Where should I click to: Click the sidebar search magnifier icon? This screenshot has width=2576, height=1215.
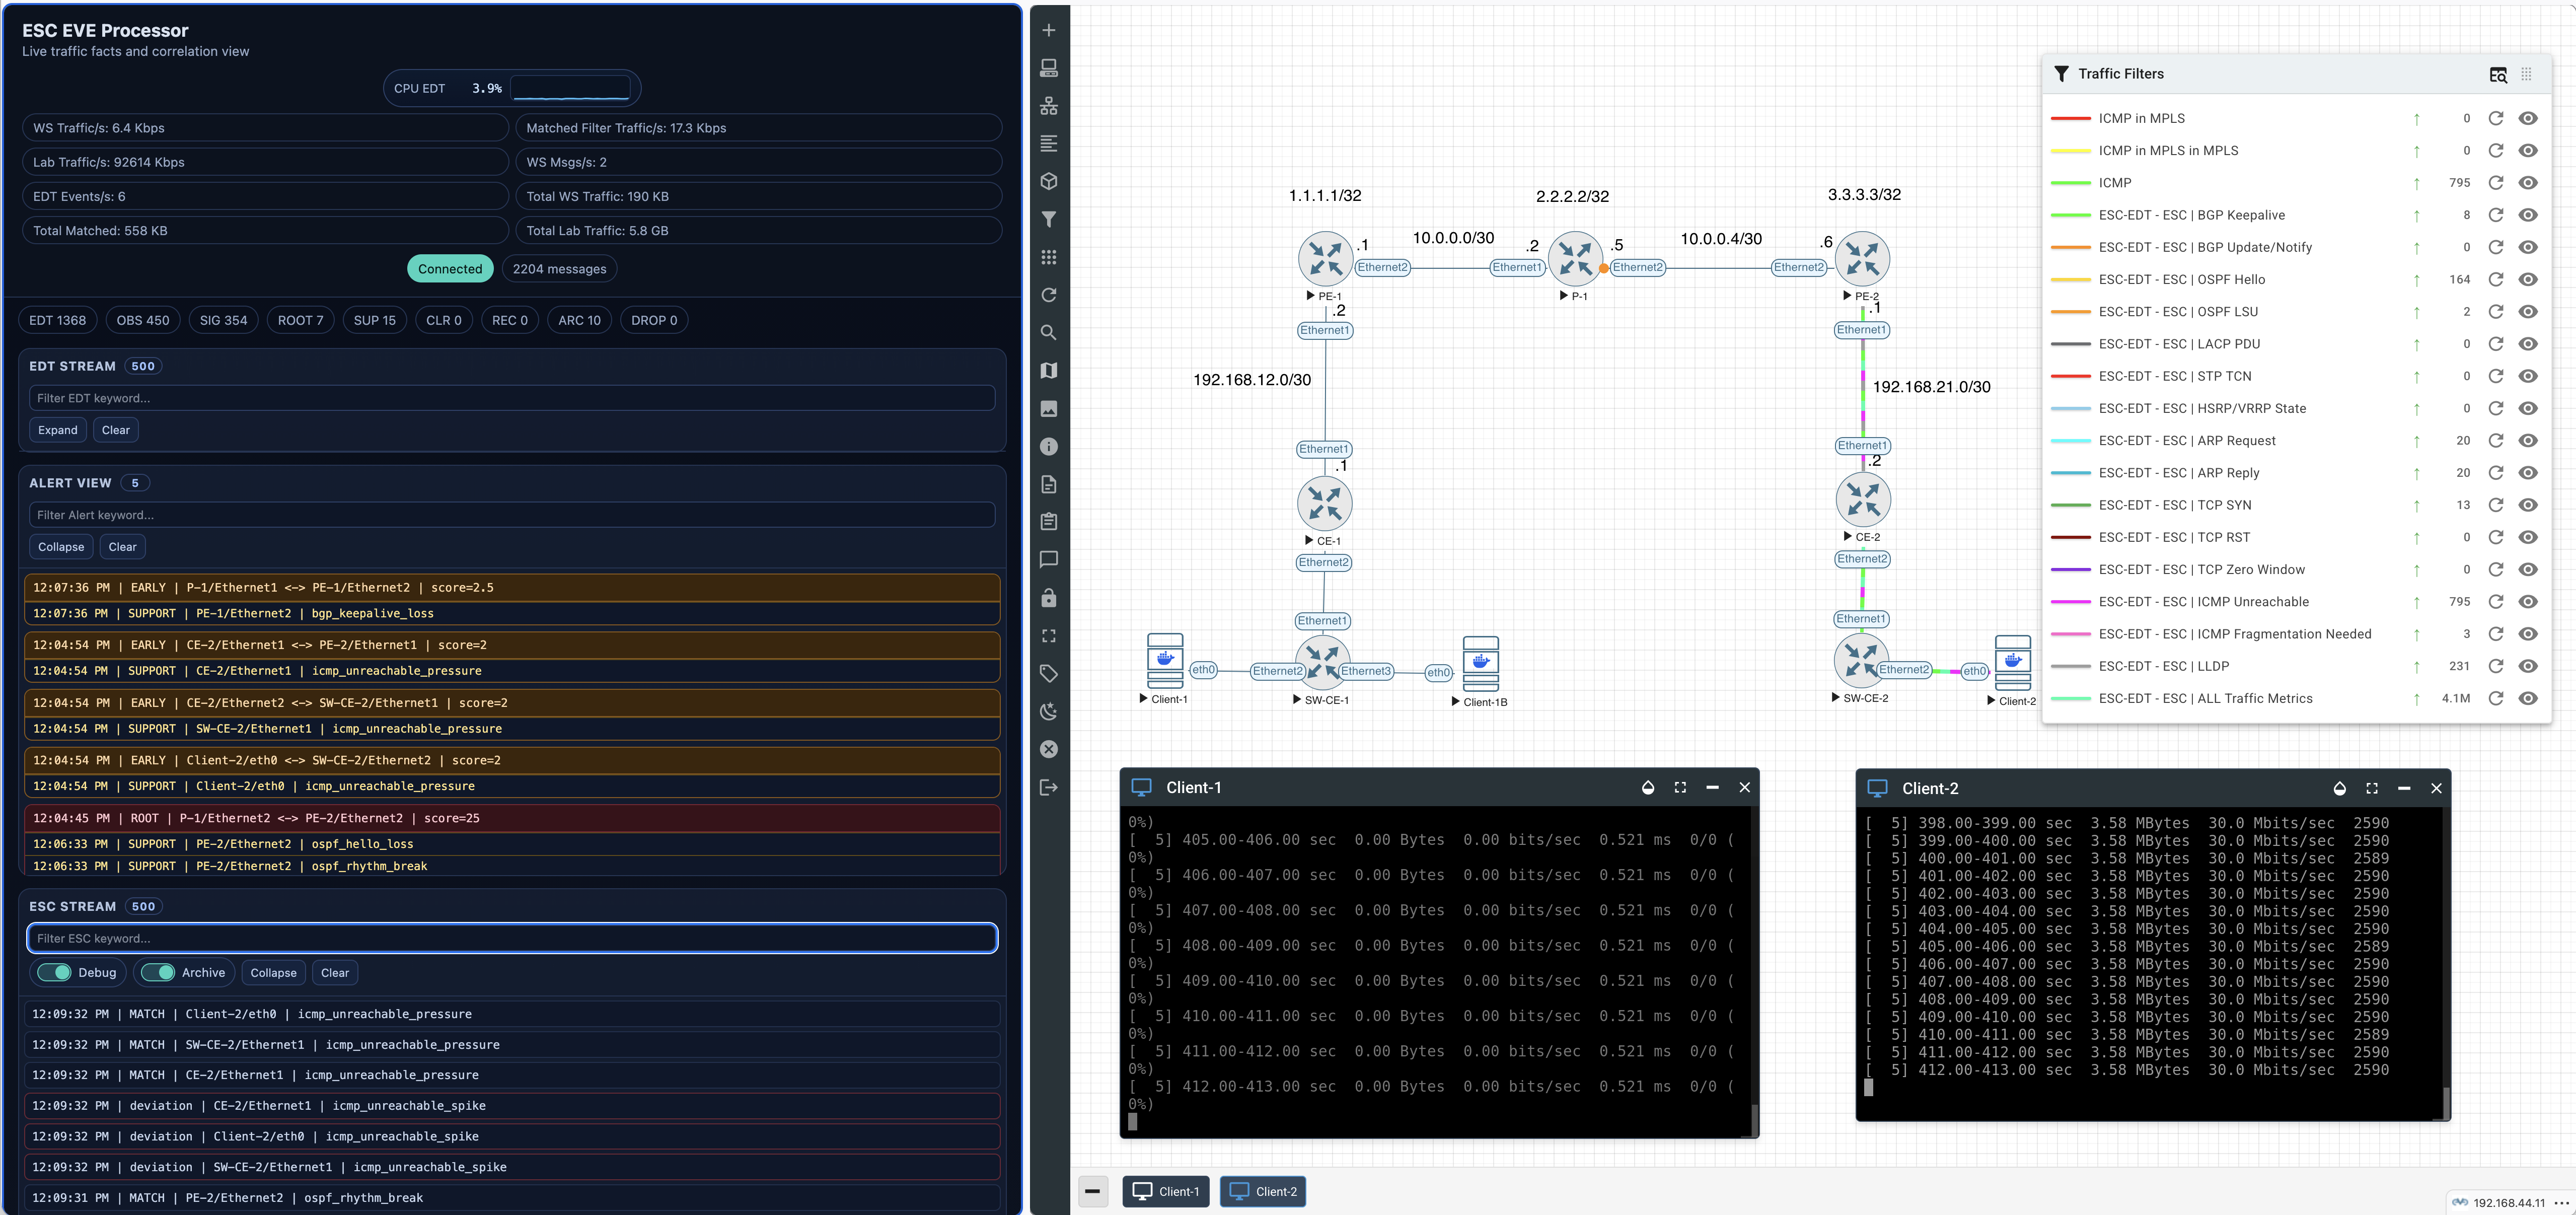coord(1048,333)
